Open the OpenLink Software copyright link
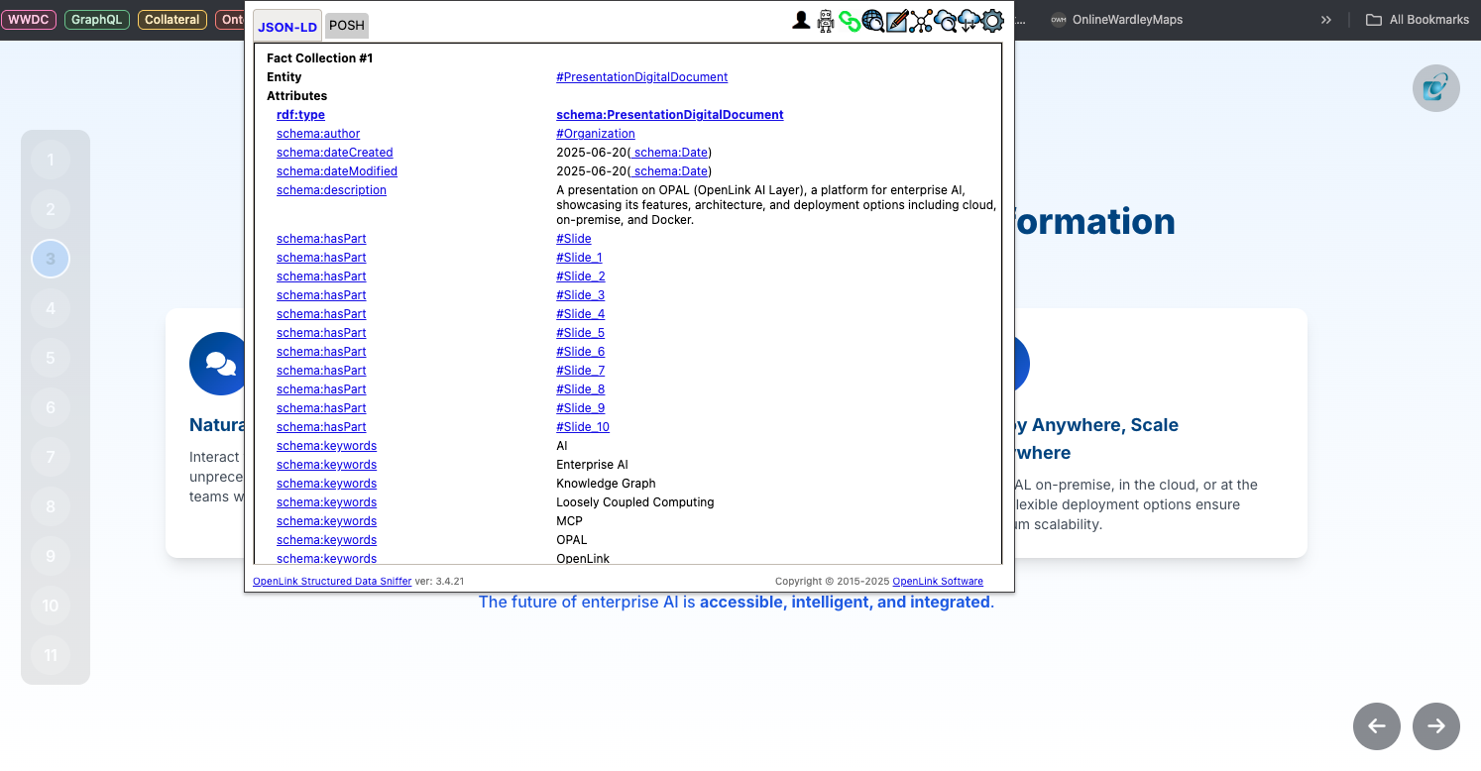This screenshot has width=1481, height=771. [938, 582]
